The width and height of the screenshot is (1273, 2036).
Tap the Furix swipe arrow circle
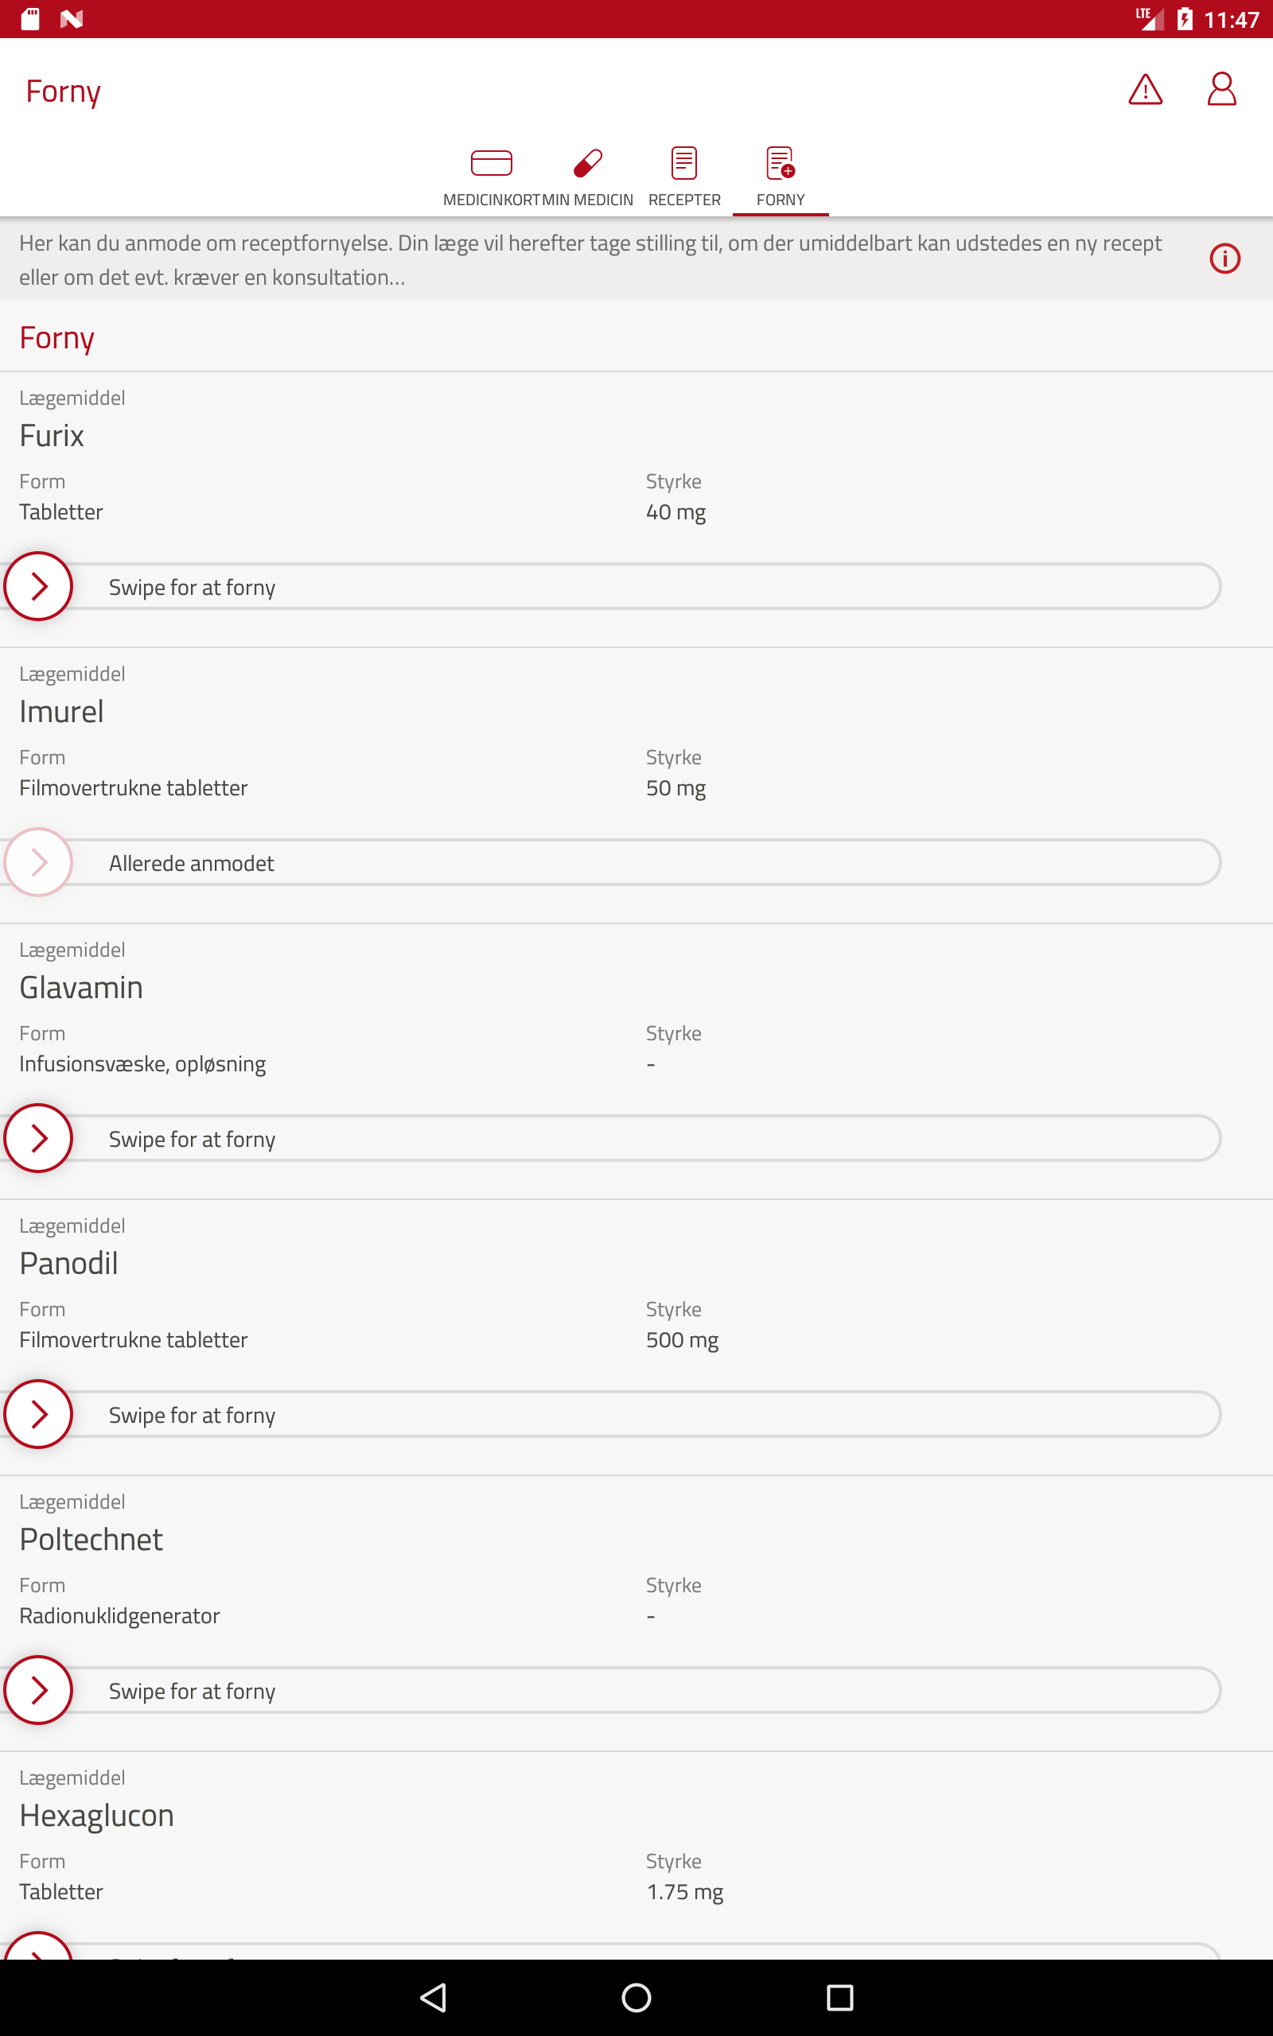pyautogui.click(x=38, y=586)
